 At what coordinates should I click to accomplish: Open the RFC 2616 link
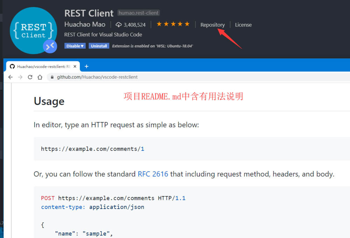(153, 174)
